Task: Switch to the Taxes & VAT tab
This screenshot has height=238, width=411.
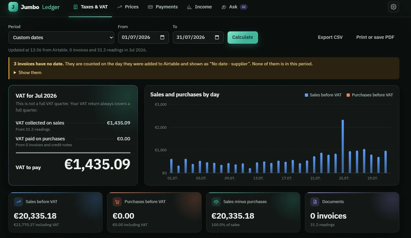Action: pyautogui.click(x=90, y=7)
